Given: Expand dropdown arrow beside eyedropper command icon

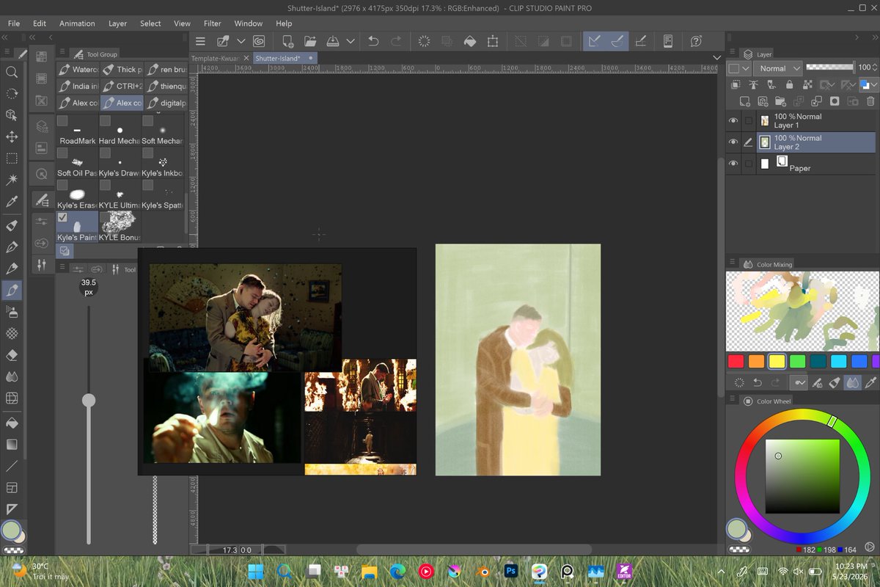Looking at the screenshot, I should pos(241,42).
